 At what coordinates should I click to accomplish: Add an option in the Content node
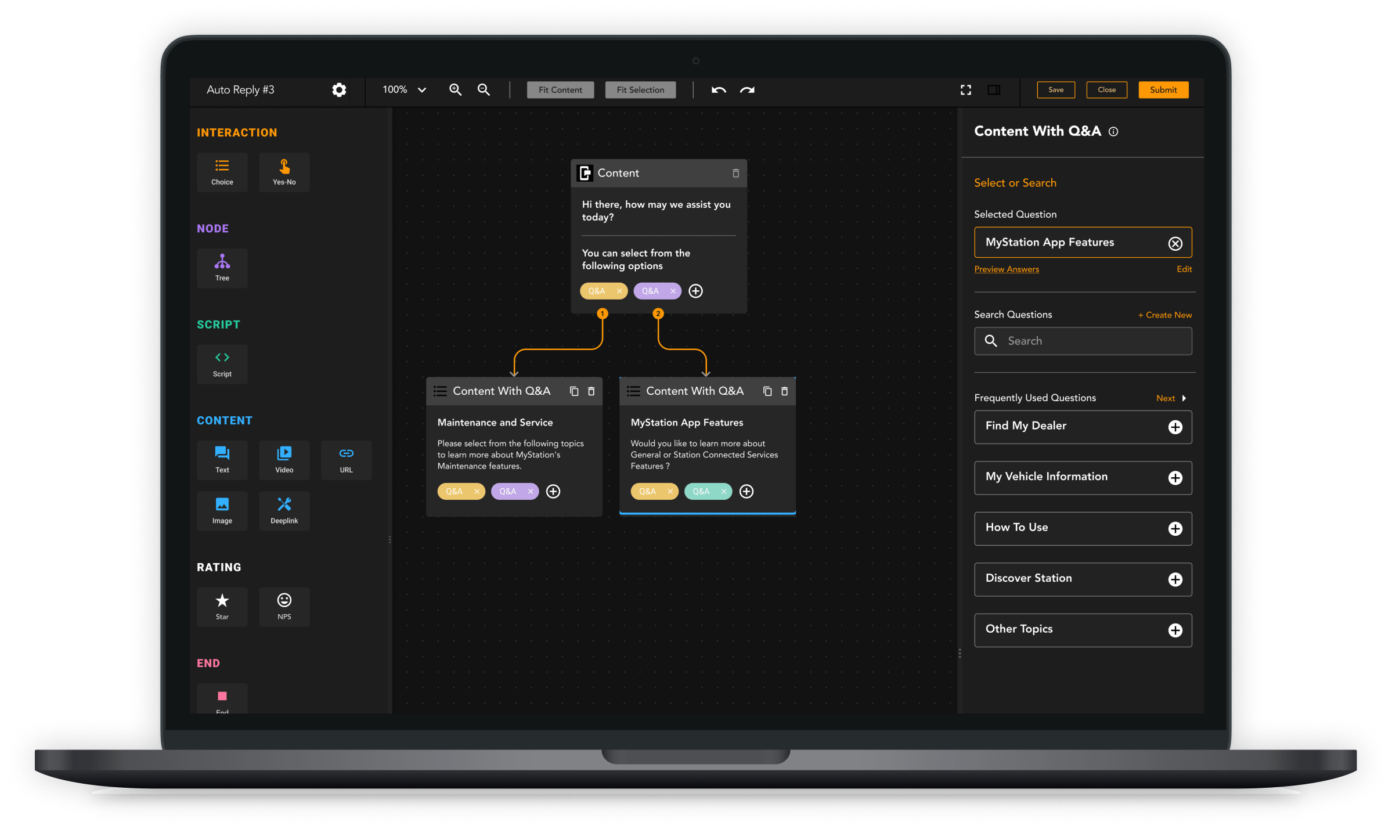695,291
